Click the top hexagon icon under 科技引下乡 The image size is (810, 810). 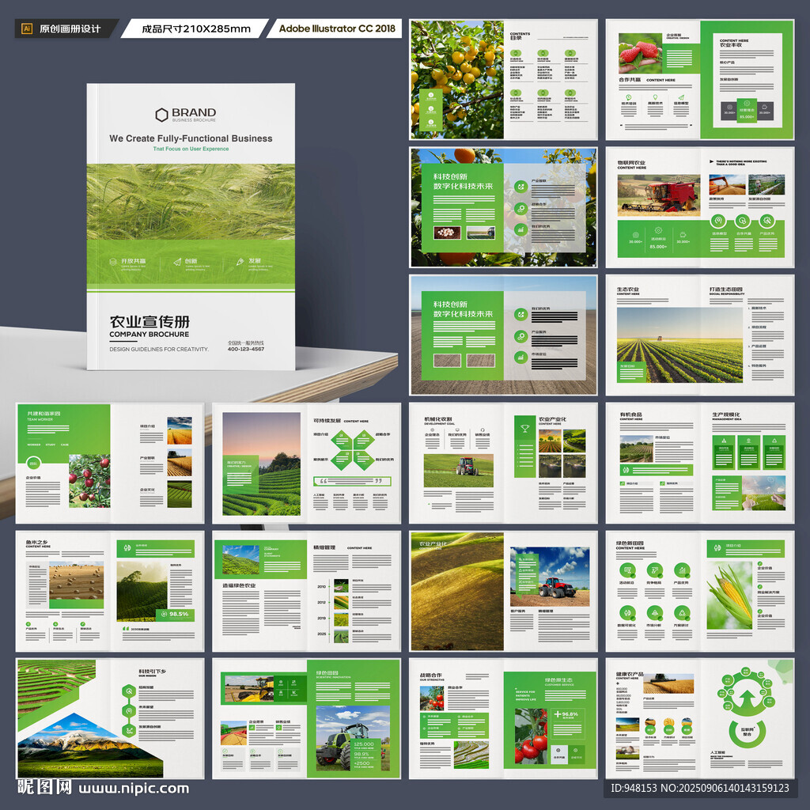129,691
